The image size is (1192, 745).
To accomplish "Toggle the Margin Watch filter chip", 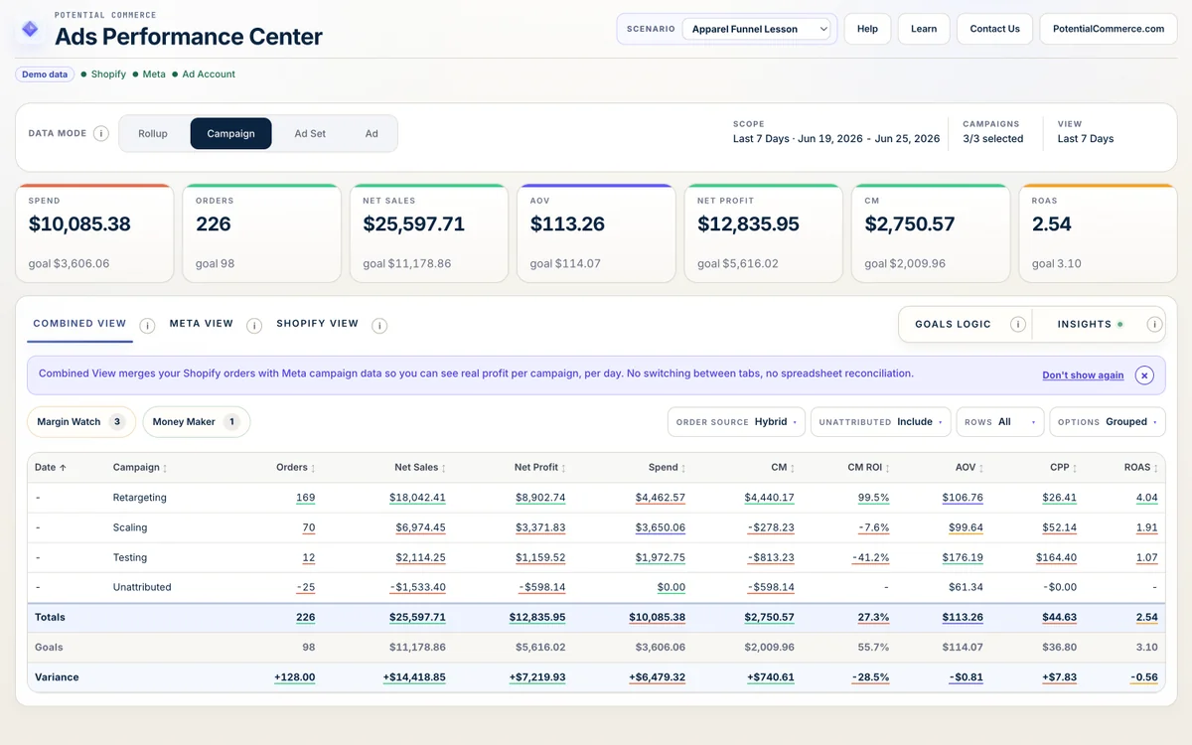I will point(81,422).
